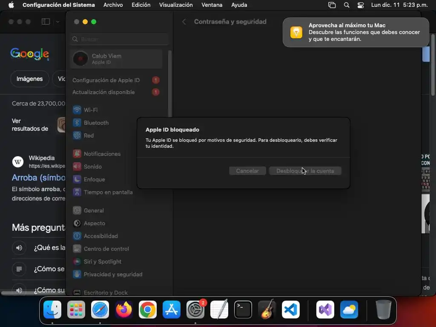The width and height of the screenshot is (436, 327).
Task: Click the Google logo in the browser
Action: click(x=30, y=54)
